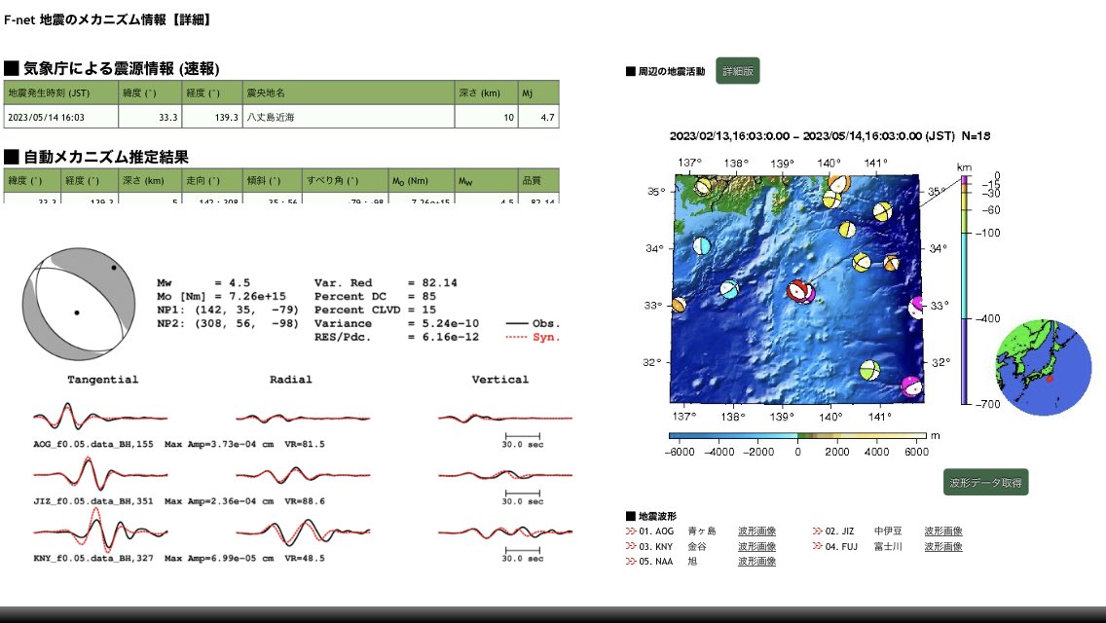Click the red arrow icon beside 04. FUJ
This screenshot has height=623, width=1106.
pos(817,547)
